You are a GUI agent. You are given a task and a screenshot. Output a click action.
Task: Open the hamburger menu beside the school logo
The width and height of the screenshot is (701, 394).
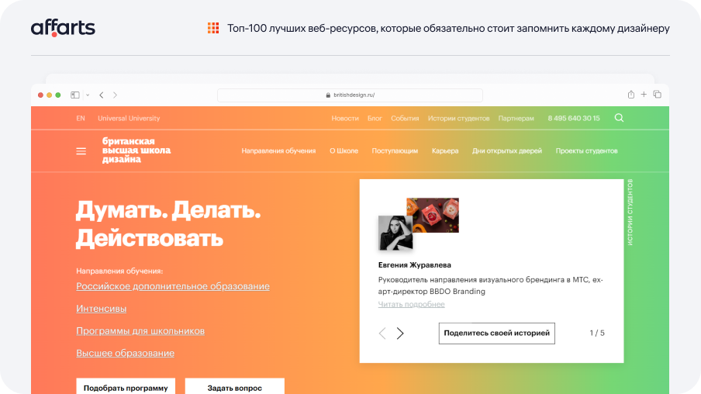pyautogui.click(x=81, y=151)
